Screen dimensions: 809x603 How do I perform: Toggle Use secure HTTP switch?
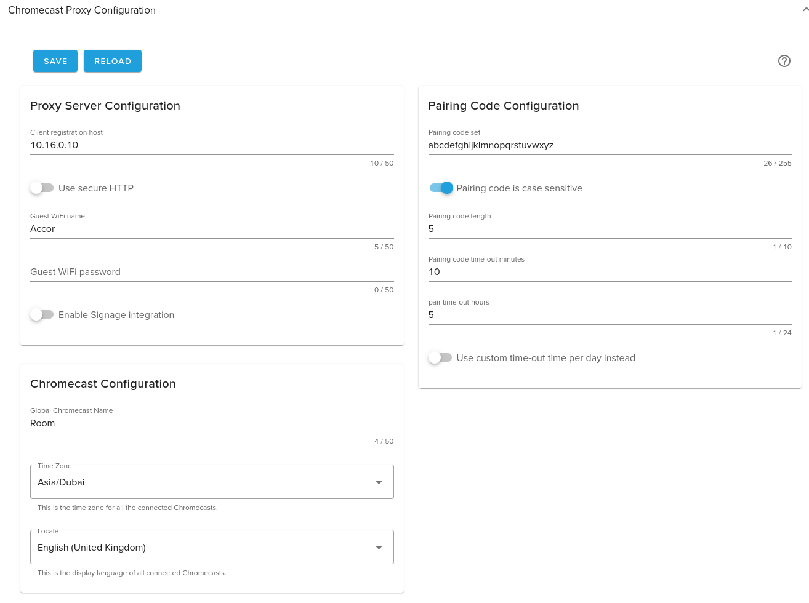point(42,188)
